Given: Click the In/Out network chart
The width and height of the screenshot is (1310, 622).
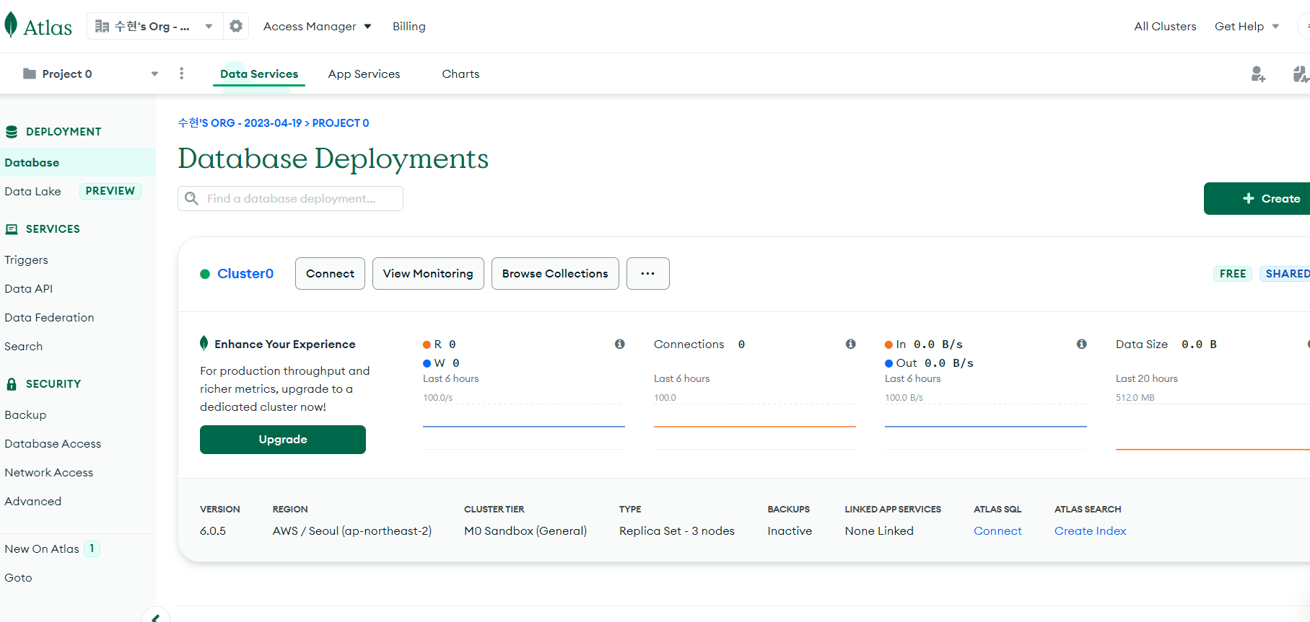Looking at the screenshot, I should tap(986, 427).
